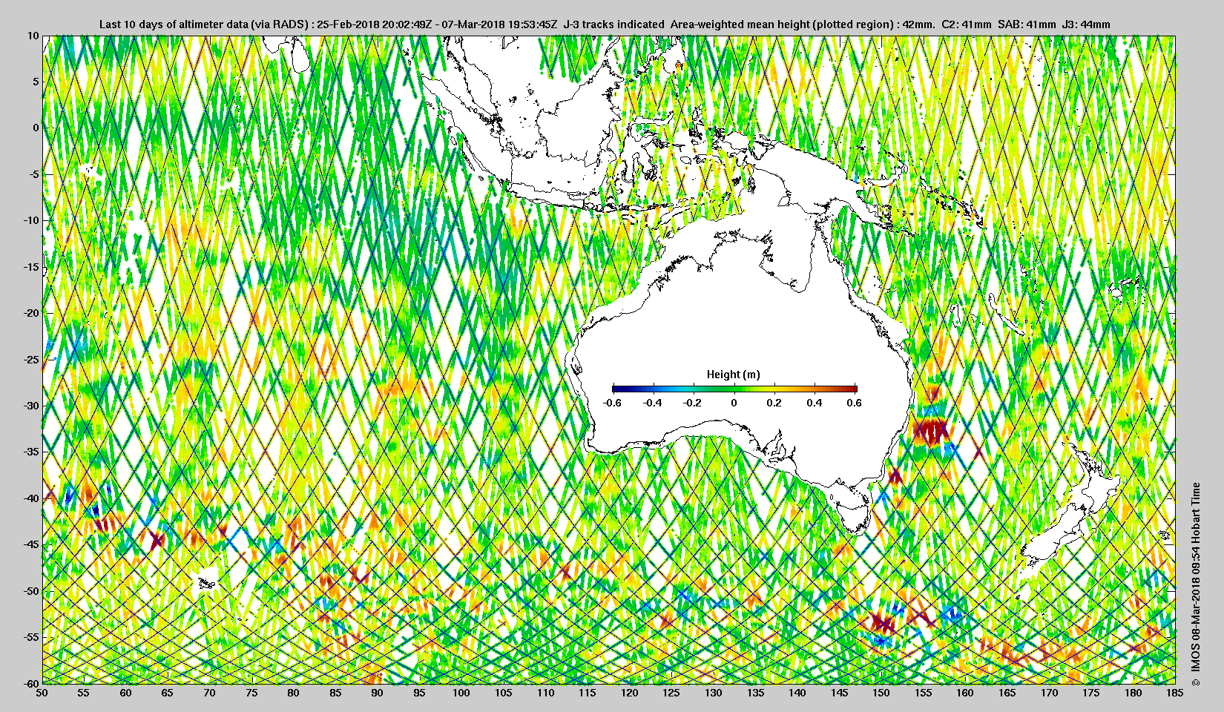Click longitude axis label 165

point(1007,693)
